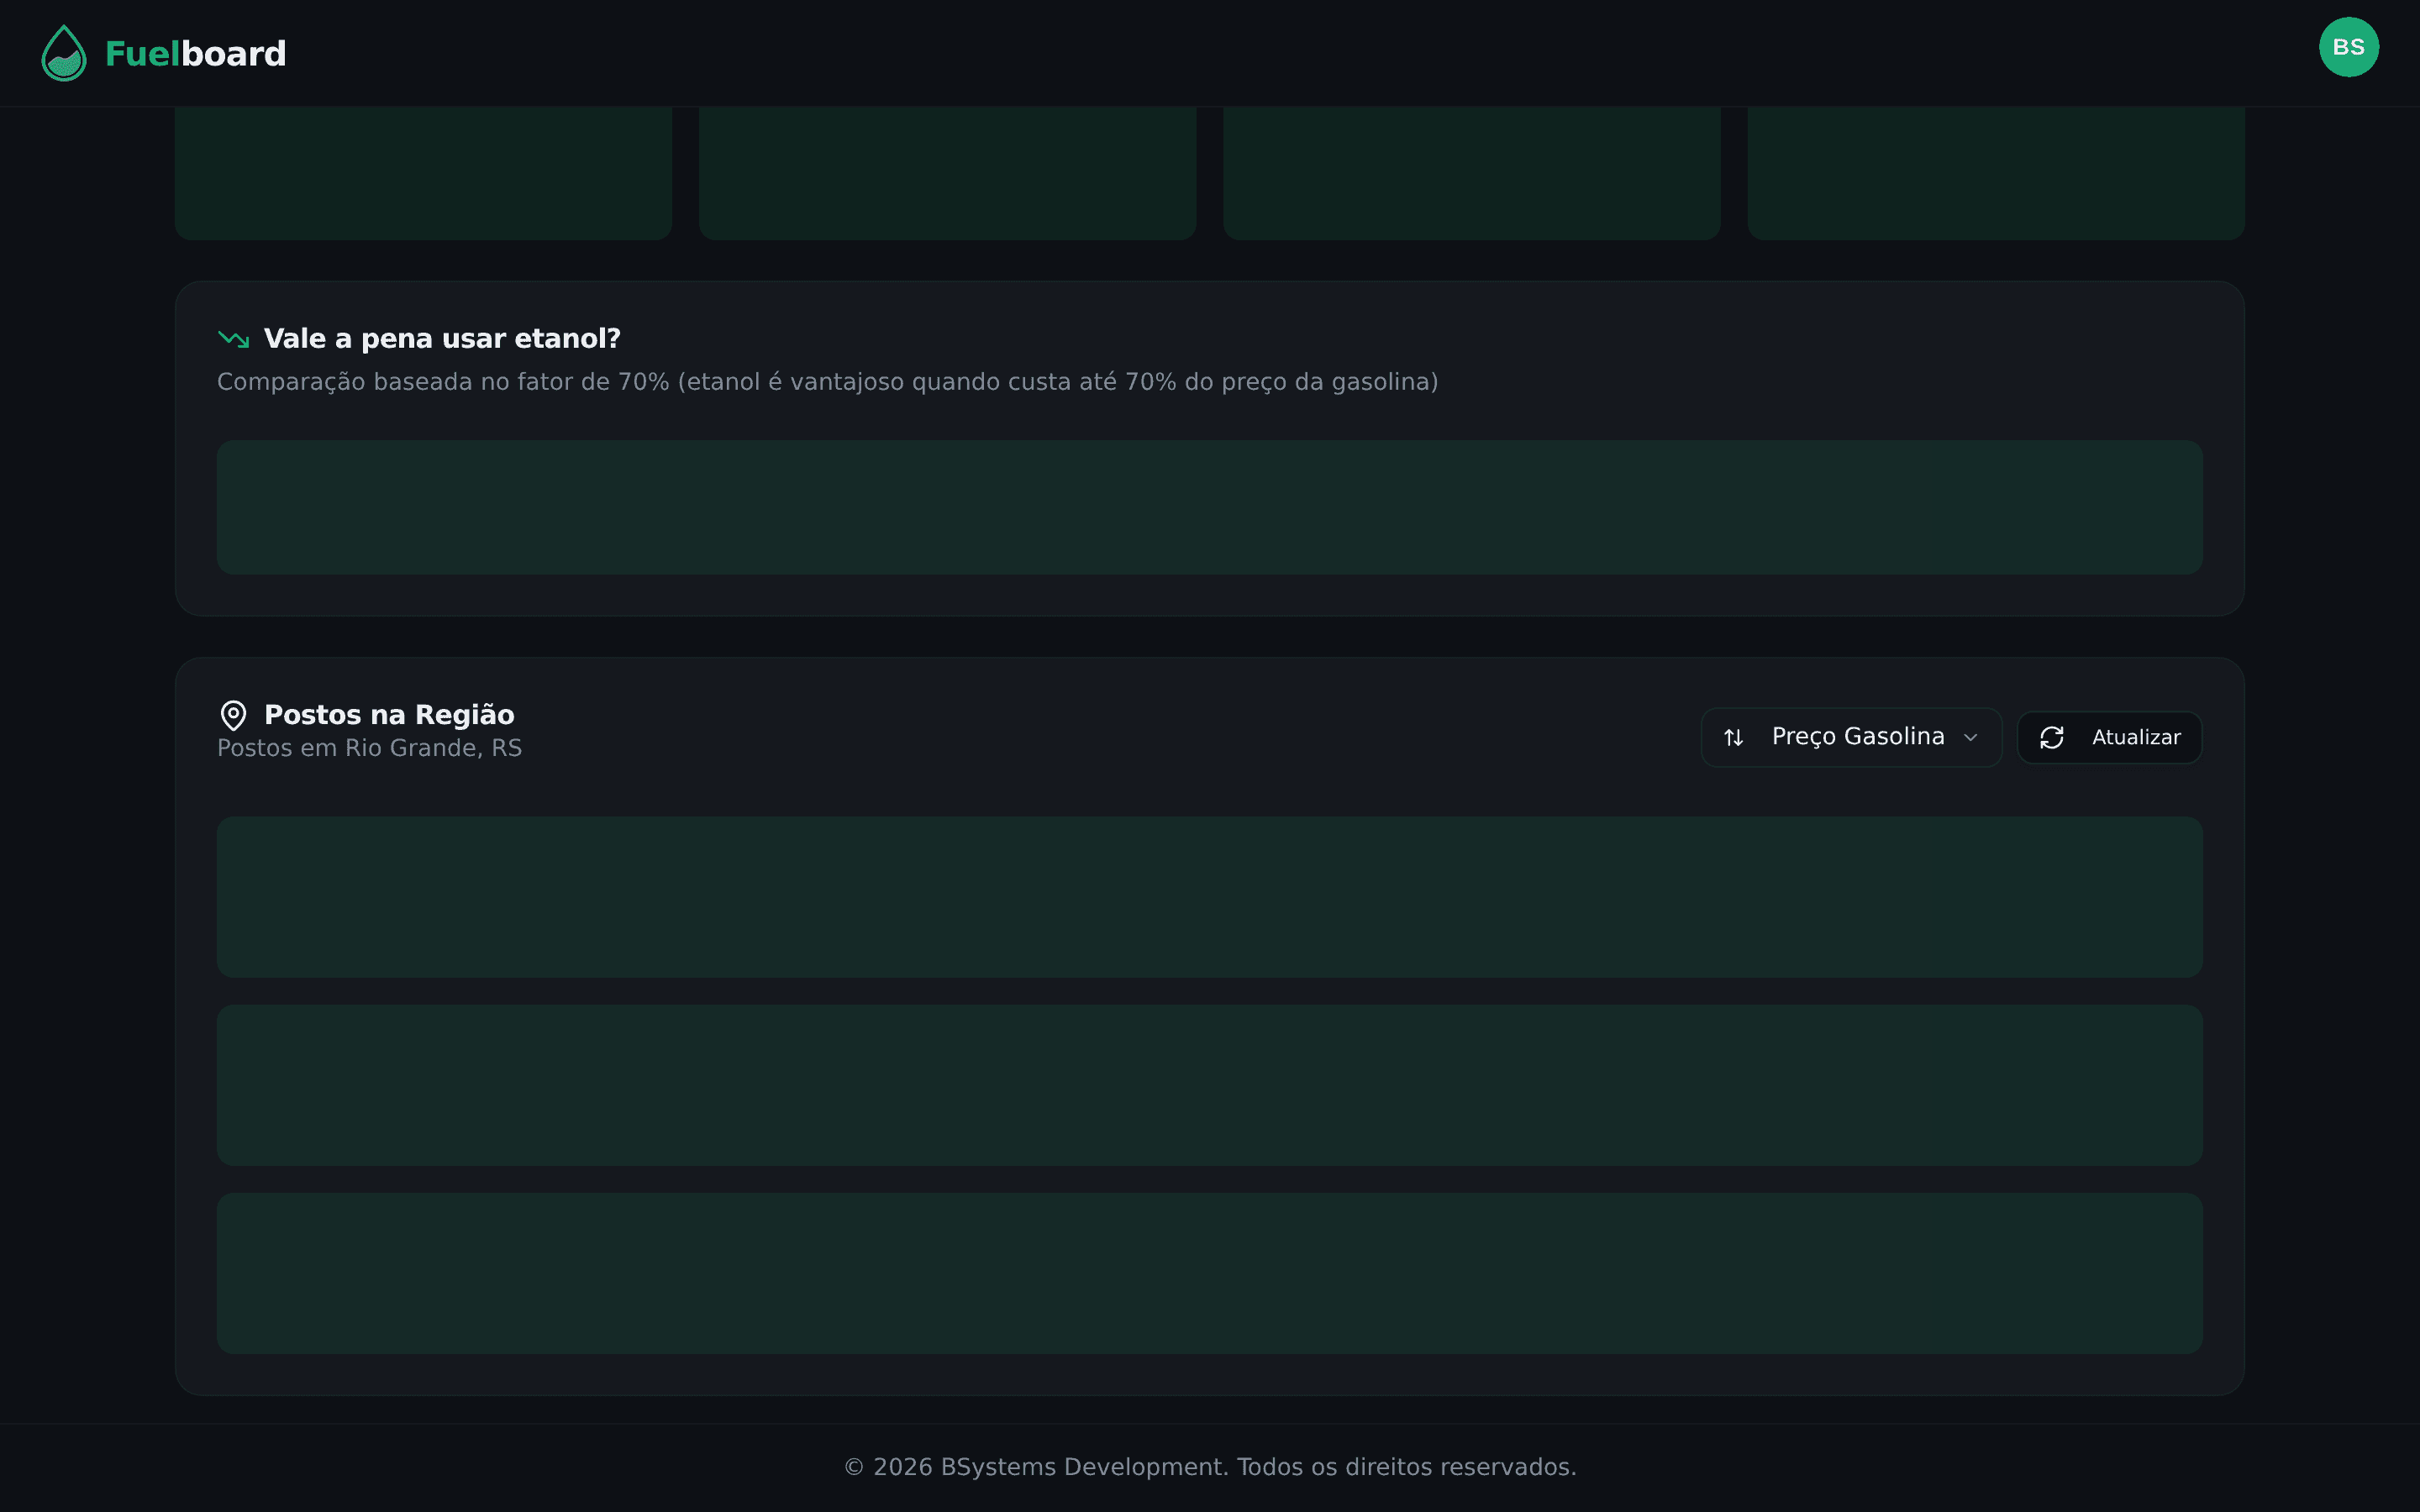Click the BSystems Development copyright footer text
2420x1512 pixels.
click(x=1210, y=1467)
